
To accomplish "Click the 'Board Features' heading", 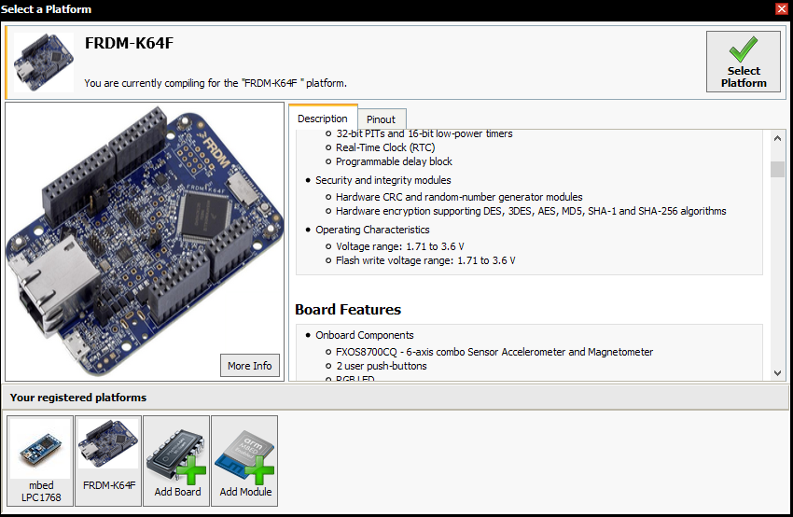I will pos(348,309).
